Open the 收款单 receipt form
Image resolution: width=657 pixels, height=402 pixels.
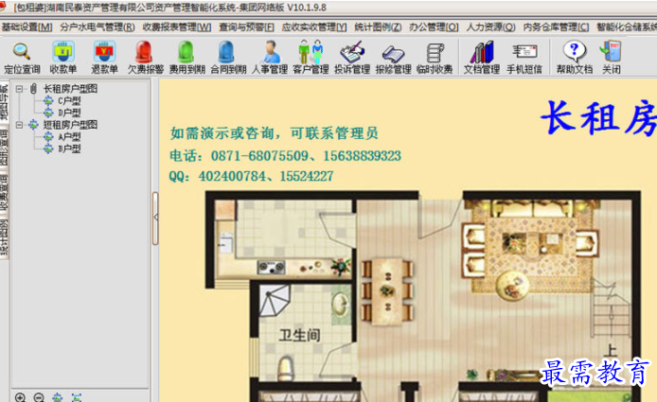coord(62,58)
